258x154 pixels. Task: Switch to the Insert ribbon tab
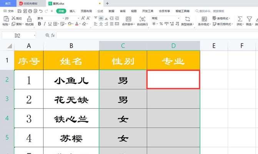tap(72, 11)
